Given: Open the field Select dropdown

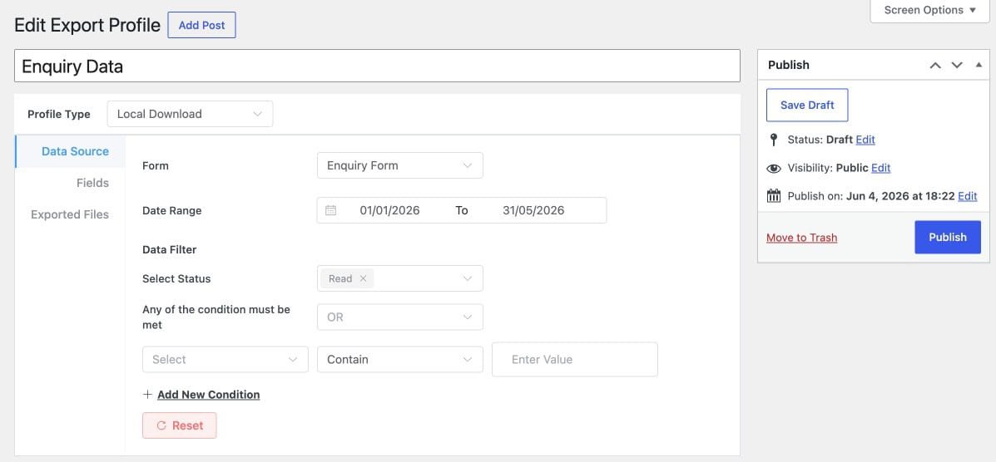Looking at the screenshot, I should 225,359.
